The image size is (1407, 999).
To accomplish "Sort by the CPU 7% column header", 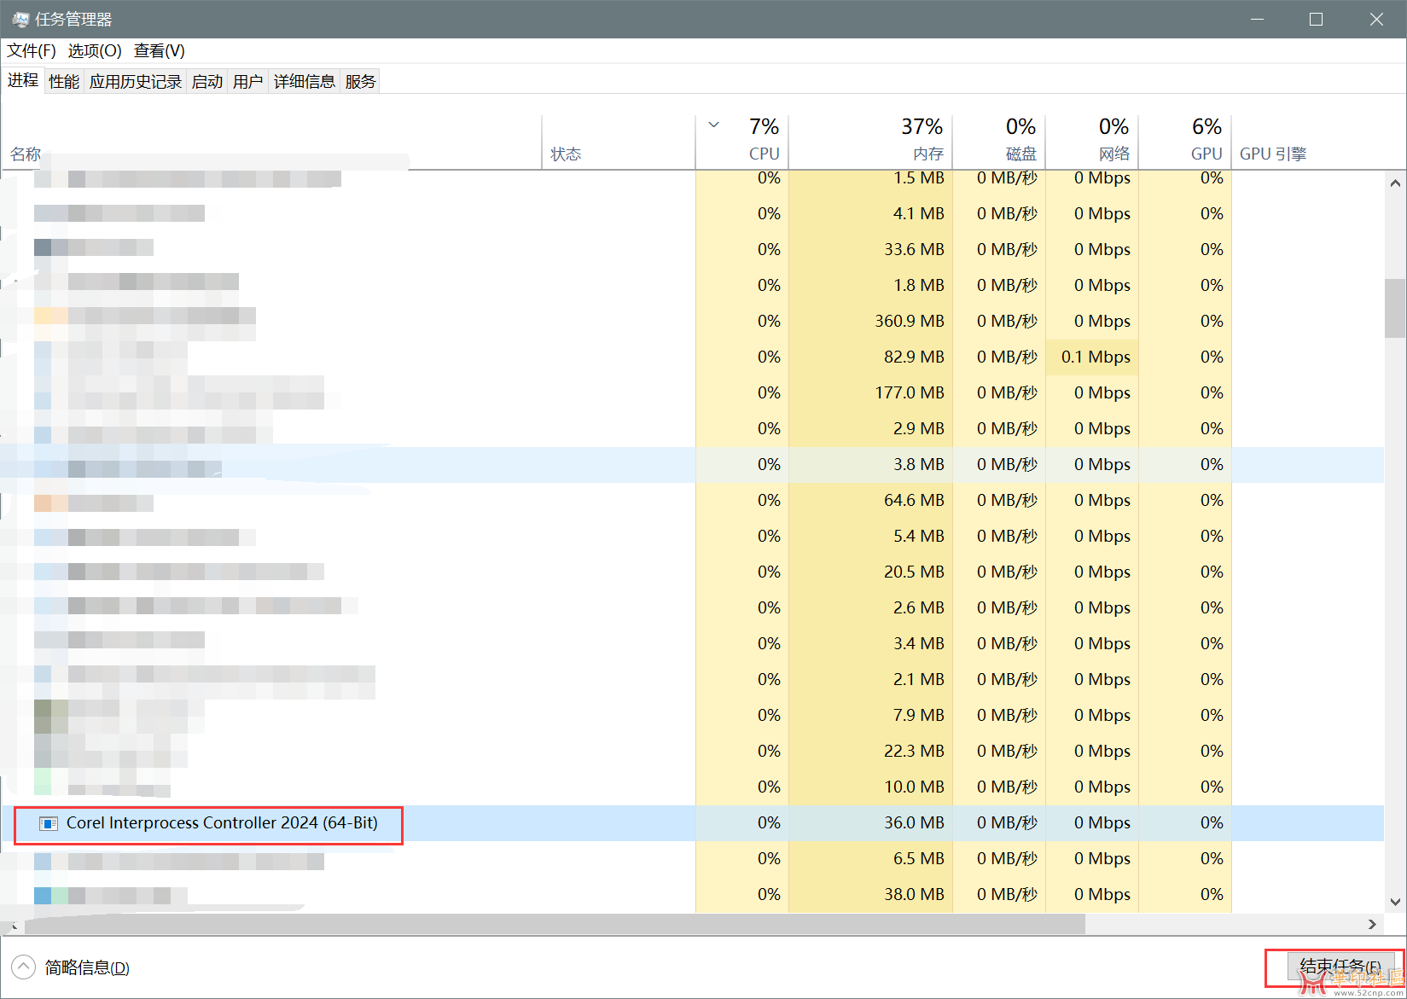I will point(742,142).
